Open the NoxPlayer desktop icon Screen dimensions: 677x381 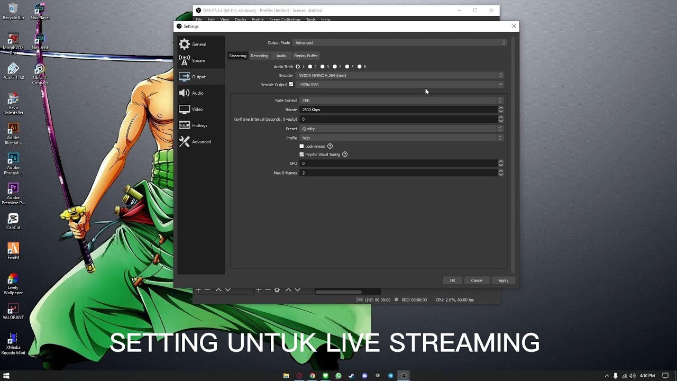click(x=40, y=12)
